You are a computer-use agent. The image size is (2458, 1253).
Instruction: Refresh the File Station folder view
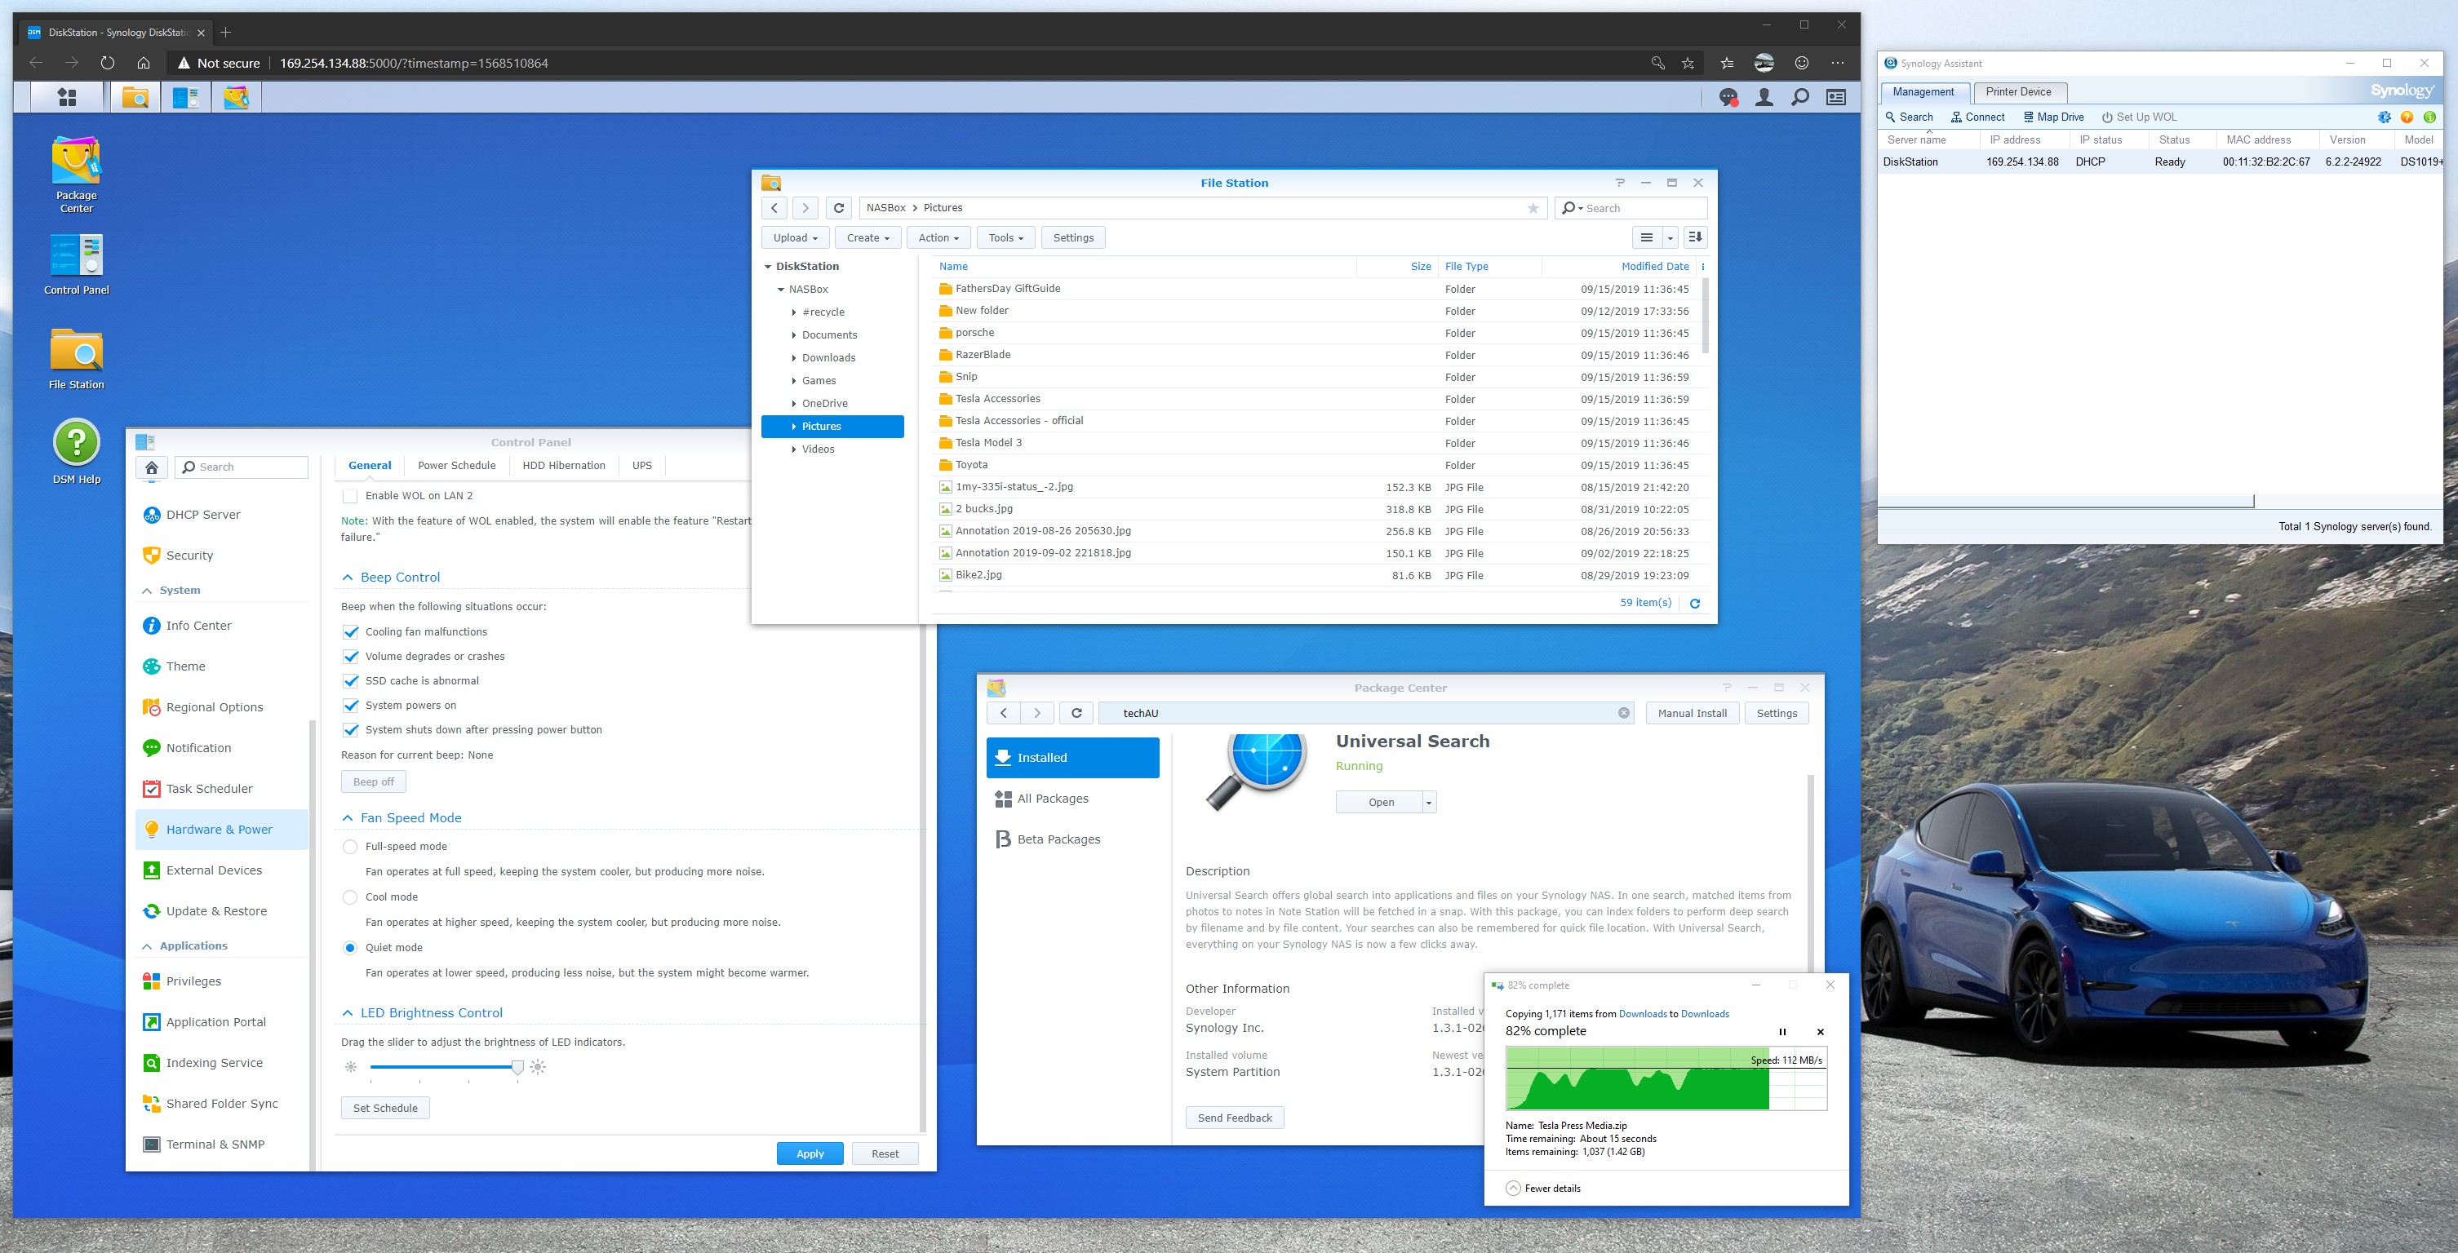pos(839,208)
